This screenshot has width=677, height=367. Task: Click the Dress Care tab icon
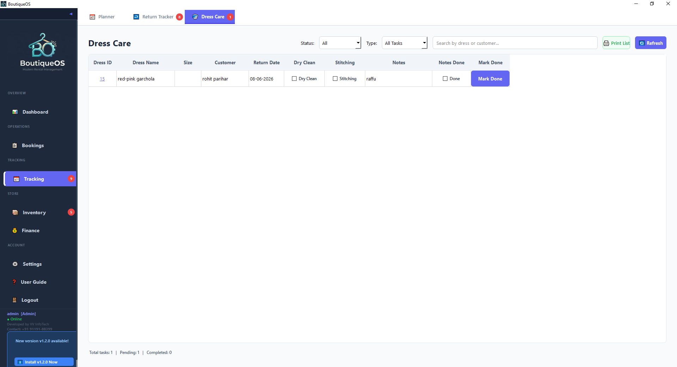coord(195,17)
